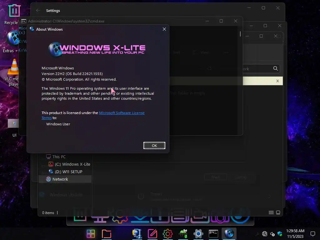Minimize the Command Prompt window
This screenshot has width=320, height=240.
tap(207, 21)
